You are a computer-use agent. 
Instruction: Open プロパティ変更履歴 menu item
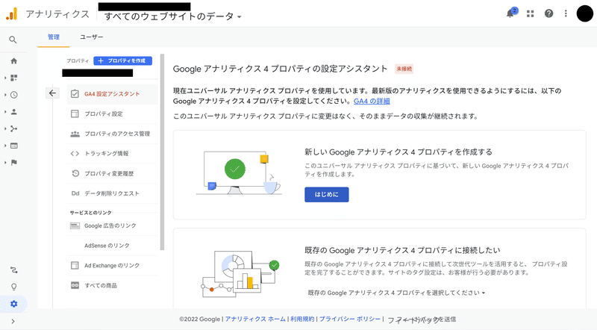tap(113, 173)
